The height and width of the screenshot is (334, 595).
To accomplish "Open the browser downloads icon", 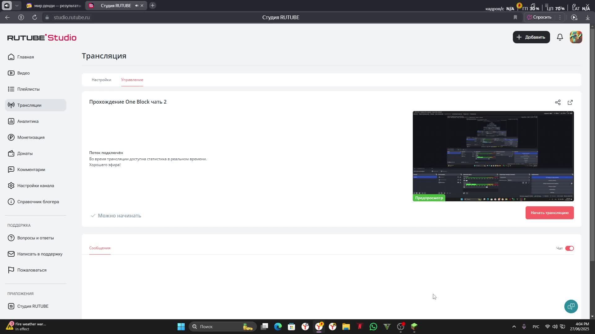I will tap(587, 17).
